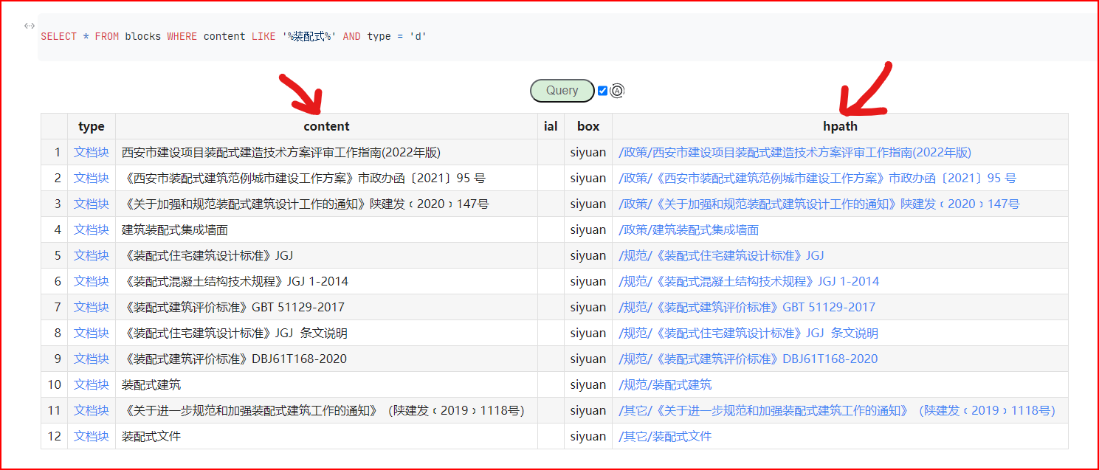Open hpath link for GBT 51129-2017 standard
This screenshot has height=470, width=1099.
(746, 307)
